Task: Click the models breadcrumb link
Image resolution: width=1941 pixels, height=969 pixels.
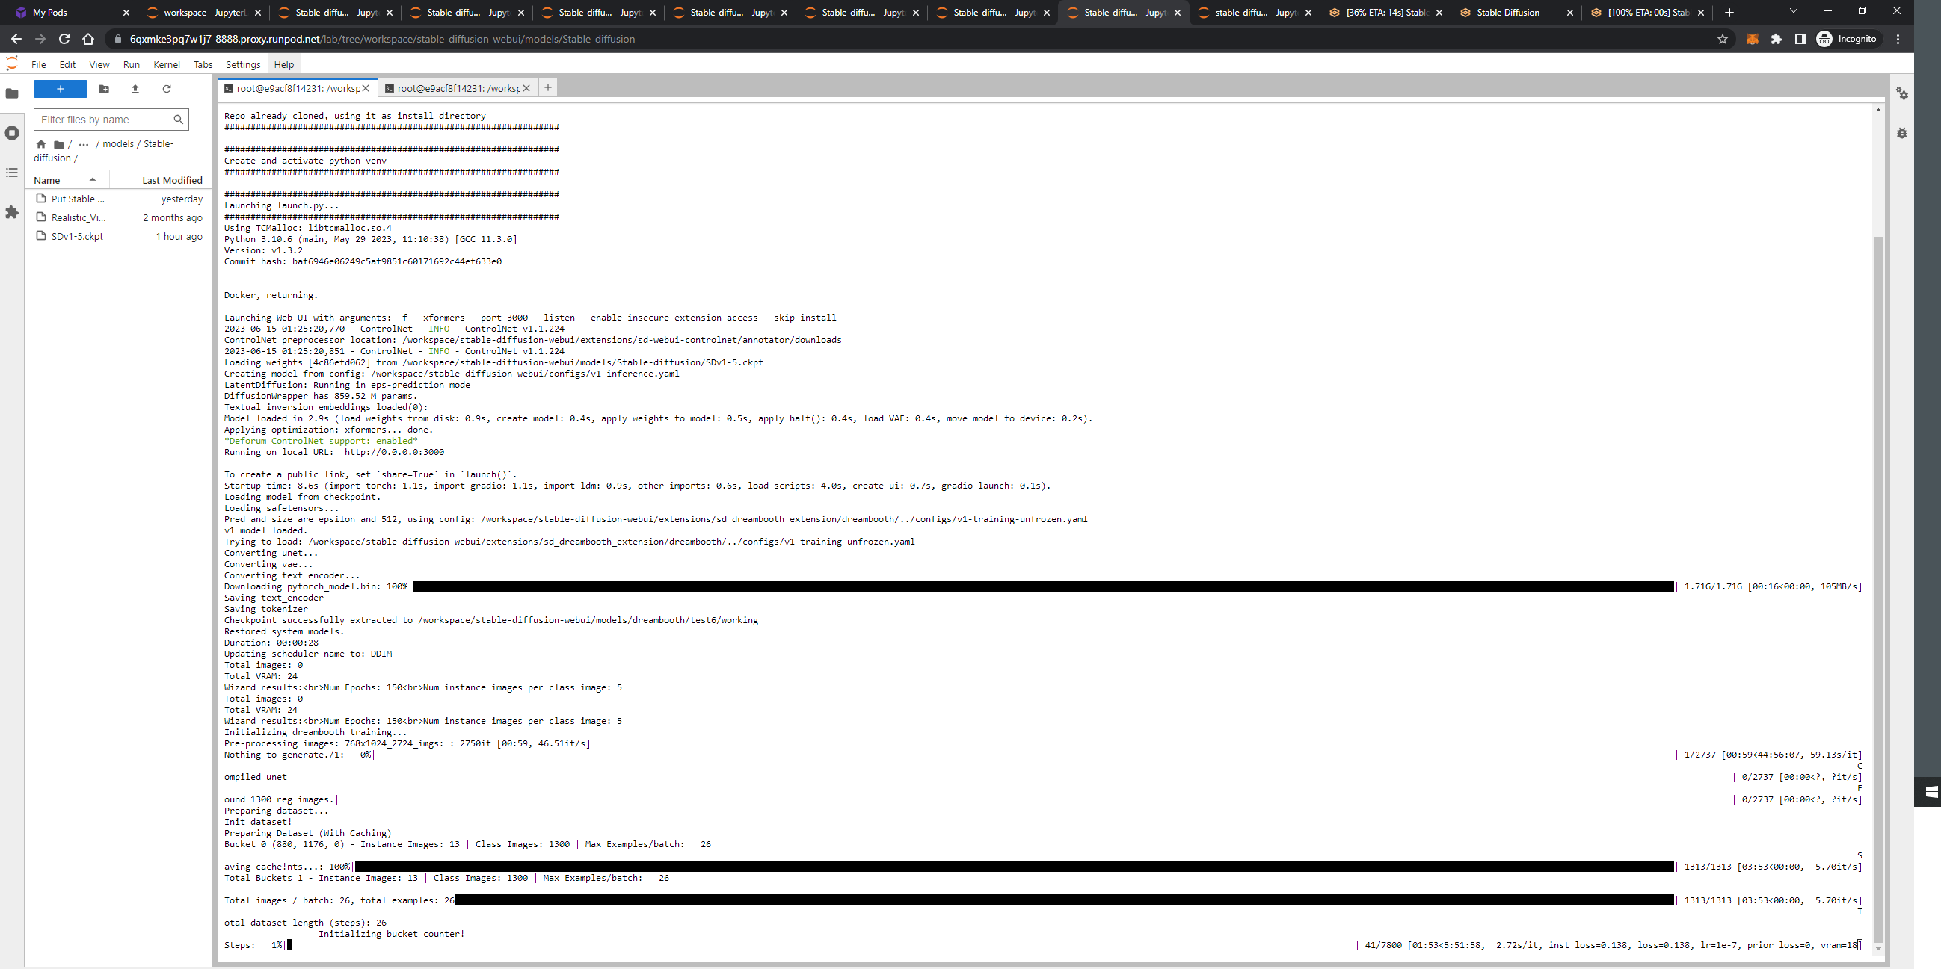Action: [118, 143]
